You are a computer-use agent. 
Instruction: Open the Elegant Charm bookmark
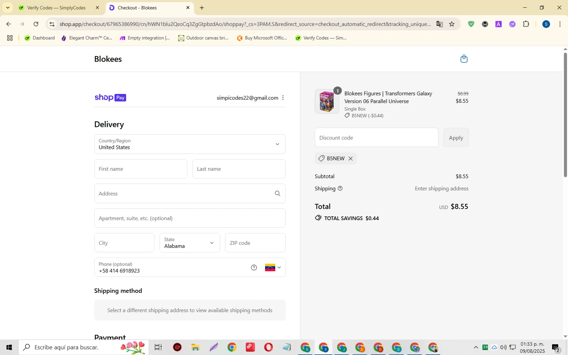[87, 38]
